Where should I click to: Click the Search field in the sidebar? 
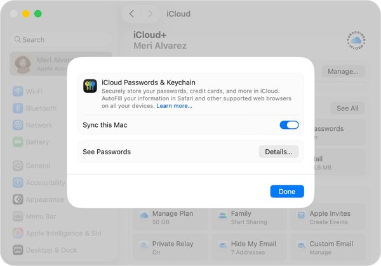tap(61, 39)
